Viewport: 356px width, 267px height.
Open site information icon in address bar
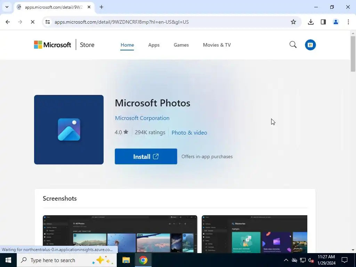48,22
